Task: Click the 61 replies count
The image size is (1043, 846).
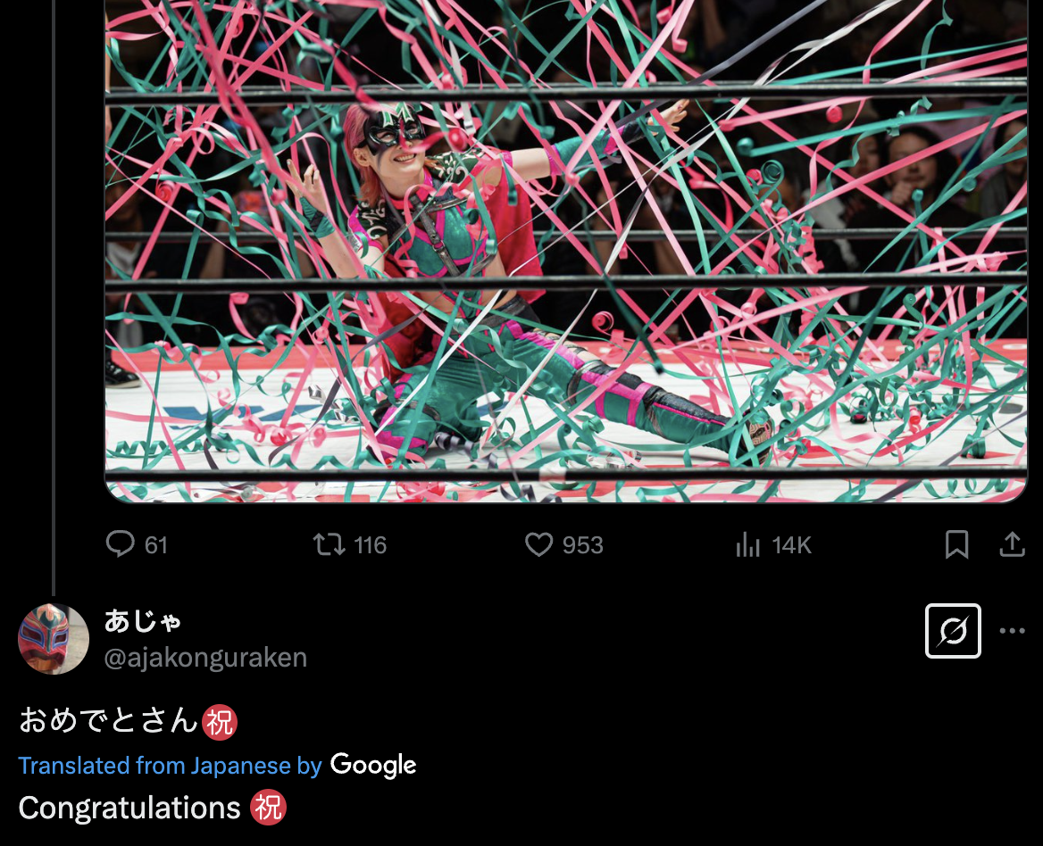Action: click(155, 545)
